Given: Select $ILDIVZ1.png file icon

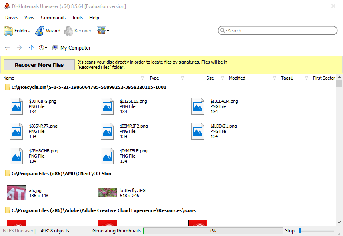Looking at the screenshot, I should pyautogui.click(x=198, y=131).
